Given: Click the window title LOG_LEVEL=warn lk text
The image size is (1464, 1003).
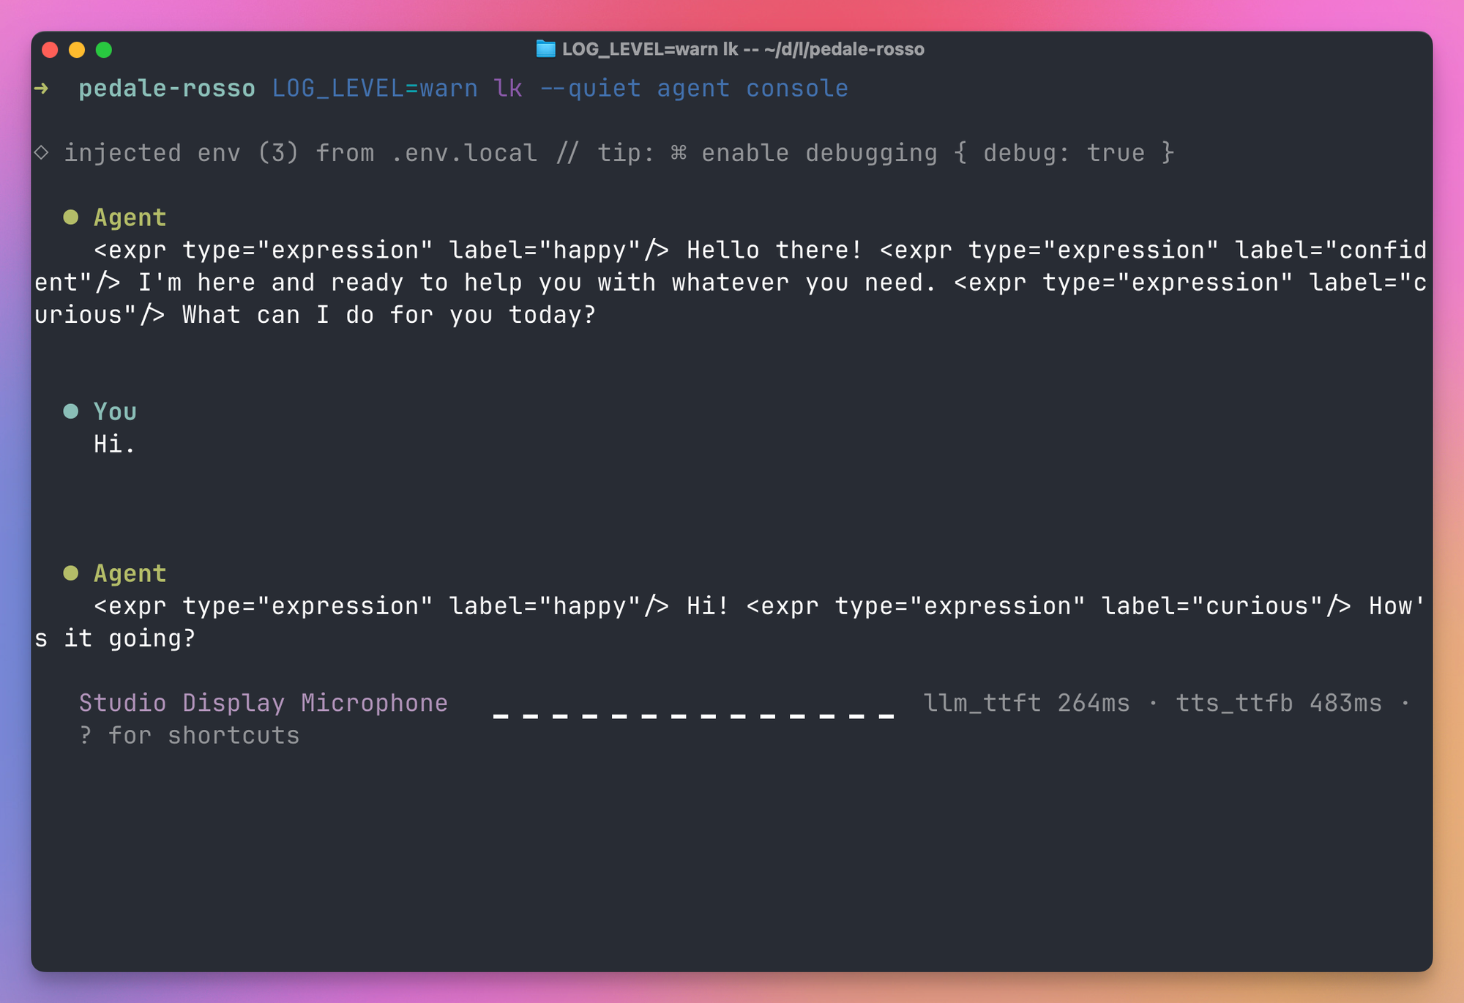Looking at the screenshot, I should pos(650,49).
